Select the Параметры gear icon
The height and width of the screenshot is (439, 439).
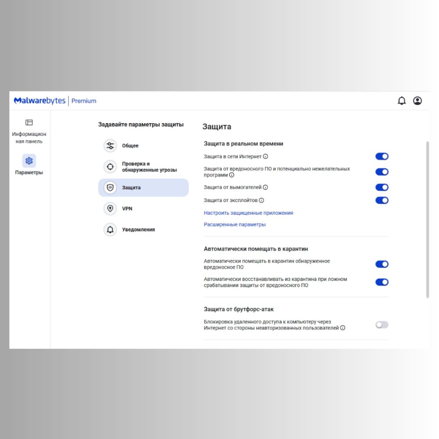point(29,161)
